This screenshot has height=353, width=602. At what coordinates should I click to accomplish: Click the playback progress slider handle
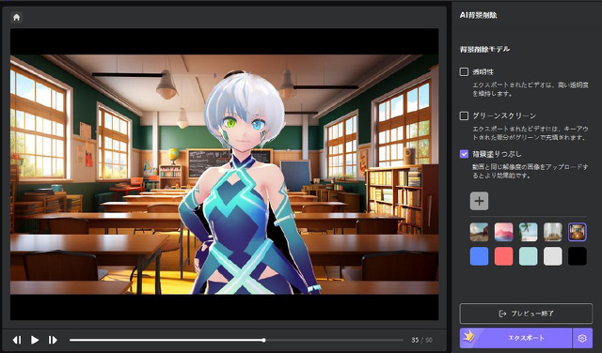coord(263,340)
